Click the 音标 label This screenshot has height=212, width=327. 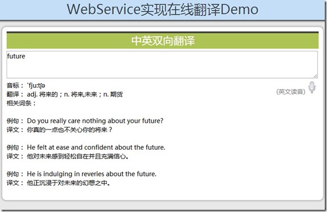pos(15,85)
